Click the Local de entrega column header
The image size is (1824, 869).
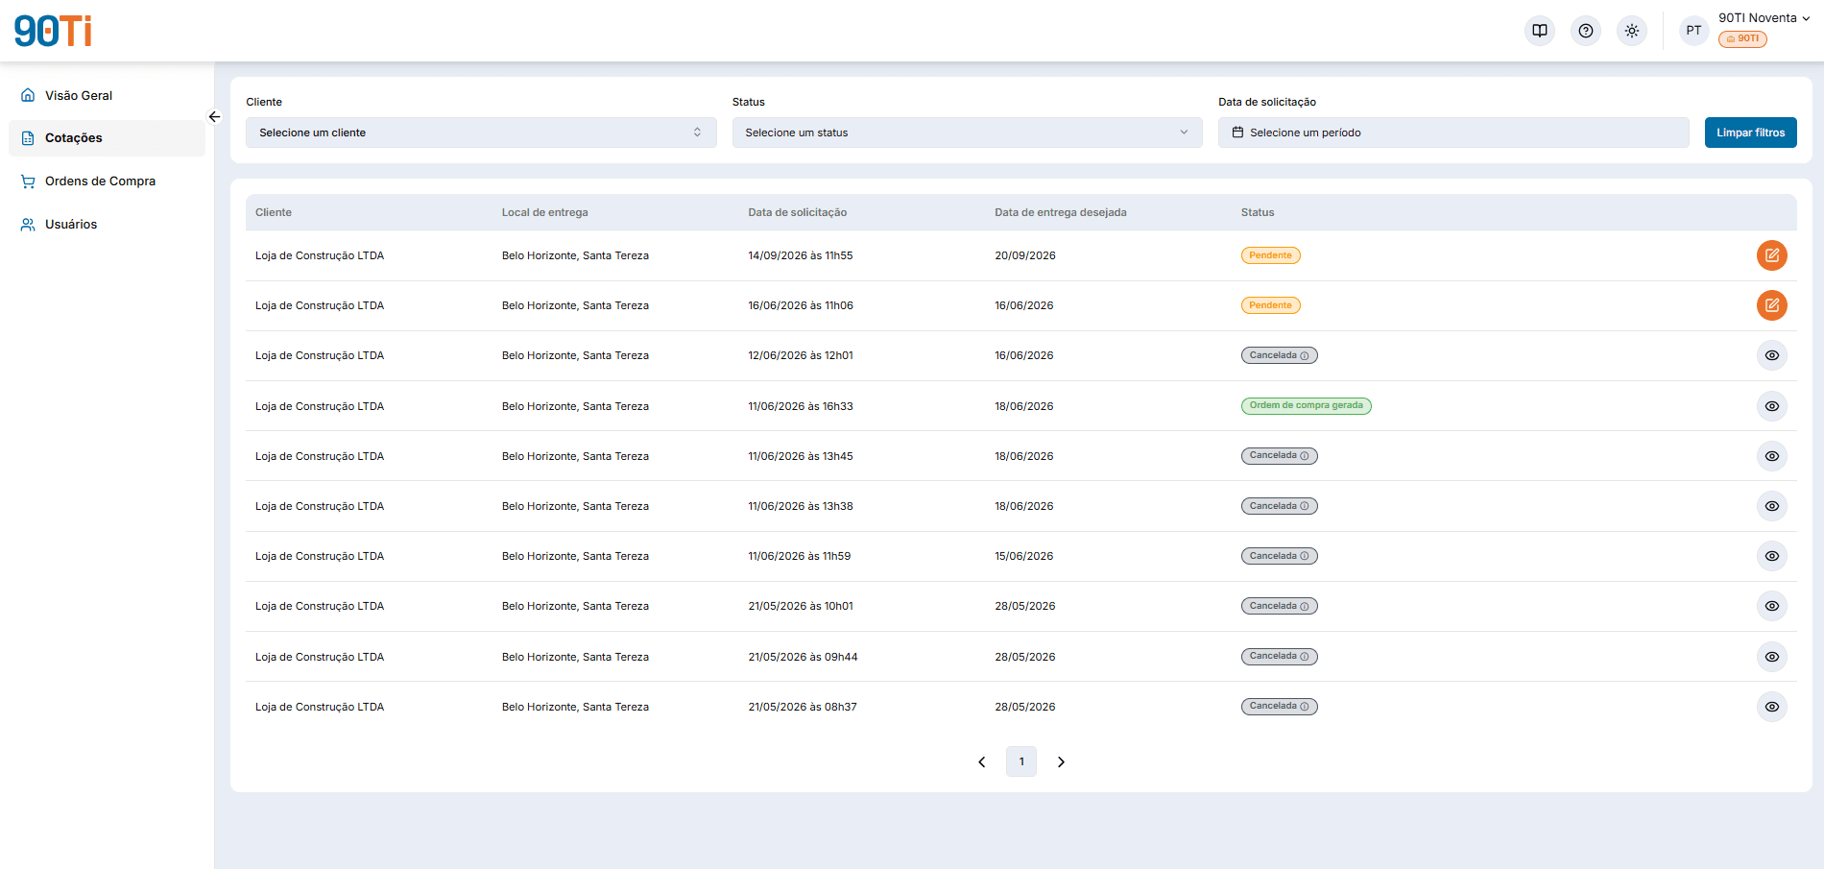[544, 212]
